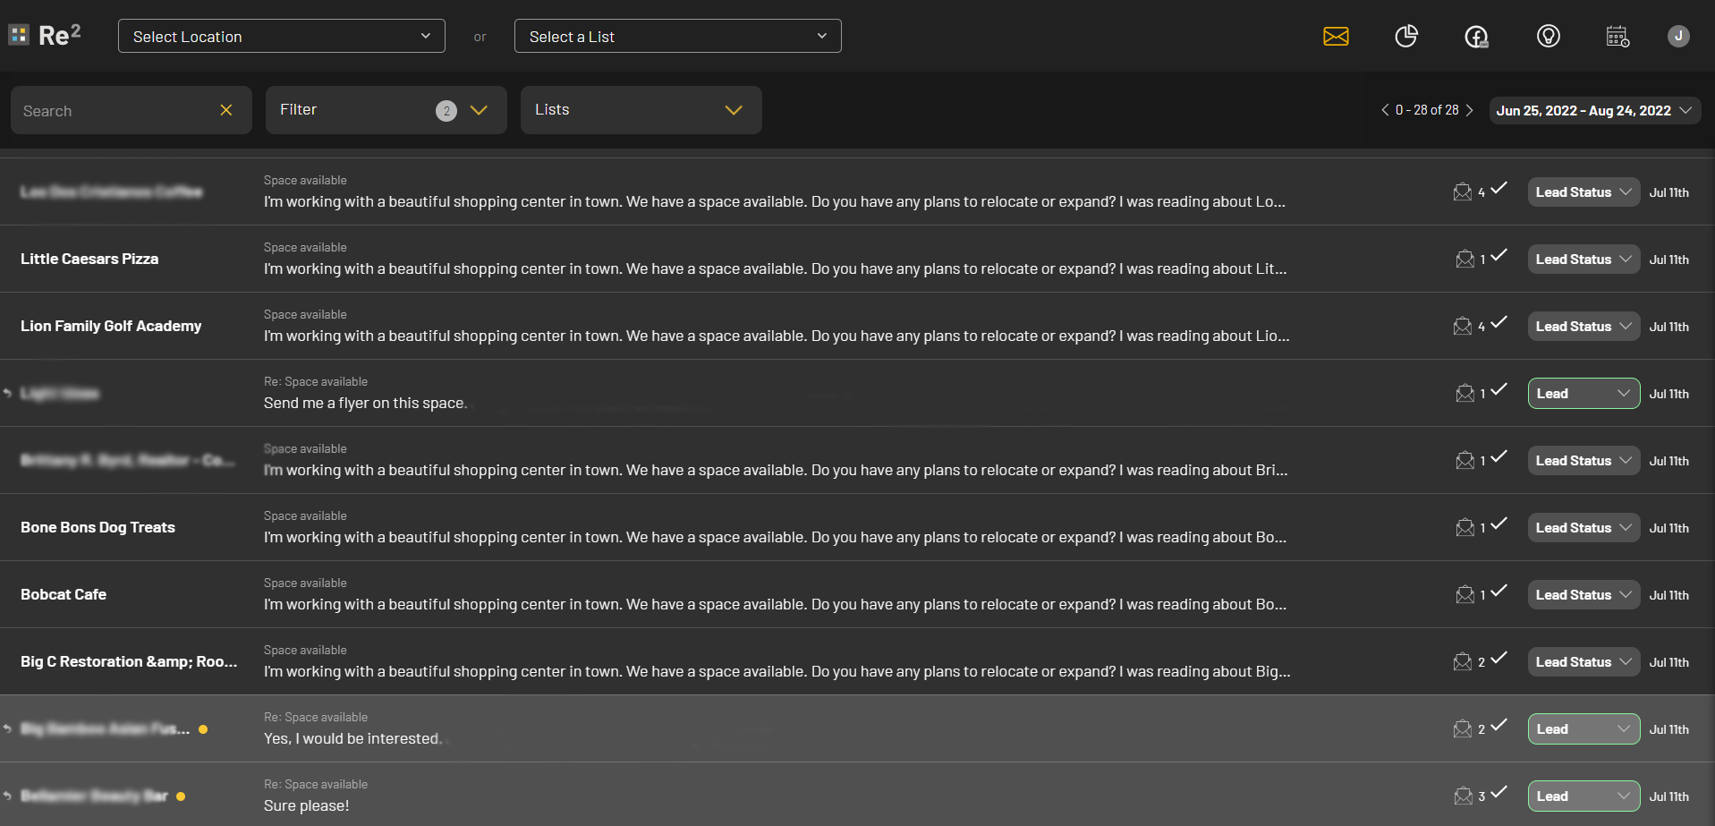Click opened-mail icon in Lion Family Golf Academy row
Image resolution: width=1715 pixels, height=826 pixels.
point(1463,327)
